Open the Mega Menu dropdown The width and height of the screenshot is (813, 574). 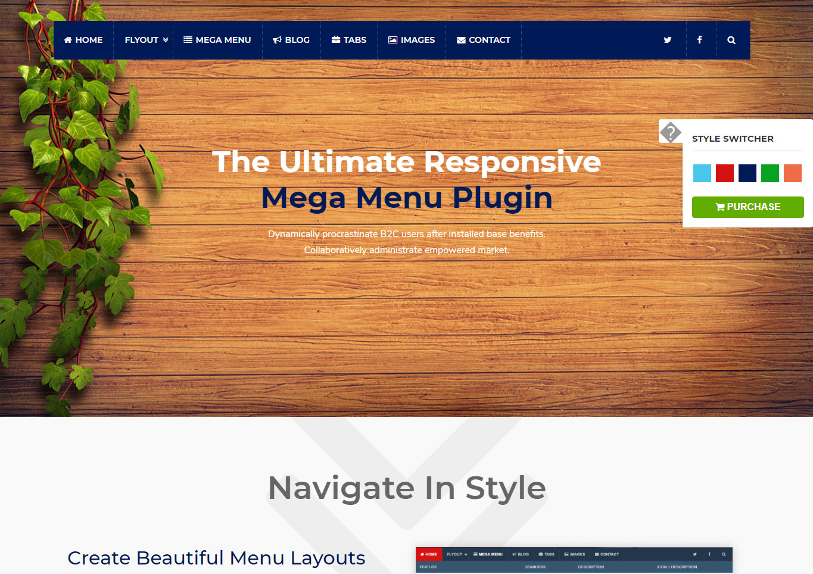(x=217, y=40)
